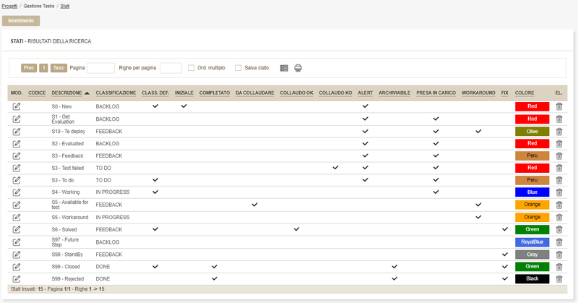Click the Olive color swatch
This screenshot has width=578, height=303.
[532, 132]
